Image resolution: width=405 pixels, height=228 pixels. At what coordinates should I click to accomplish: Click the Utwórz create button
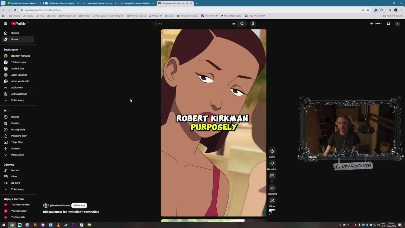[376, 23]
